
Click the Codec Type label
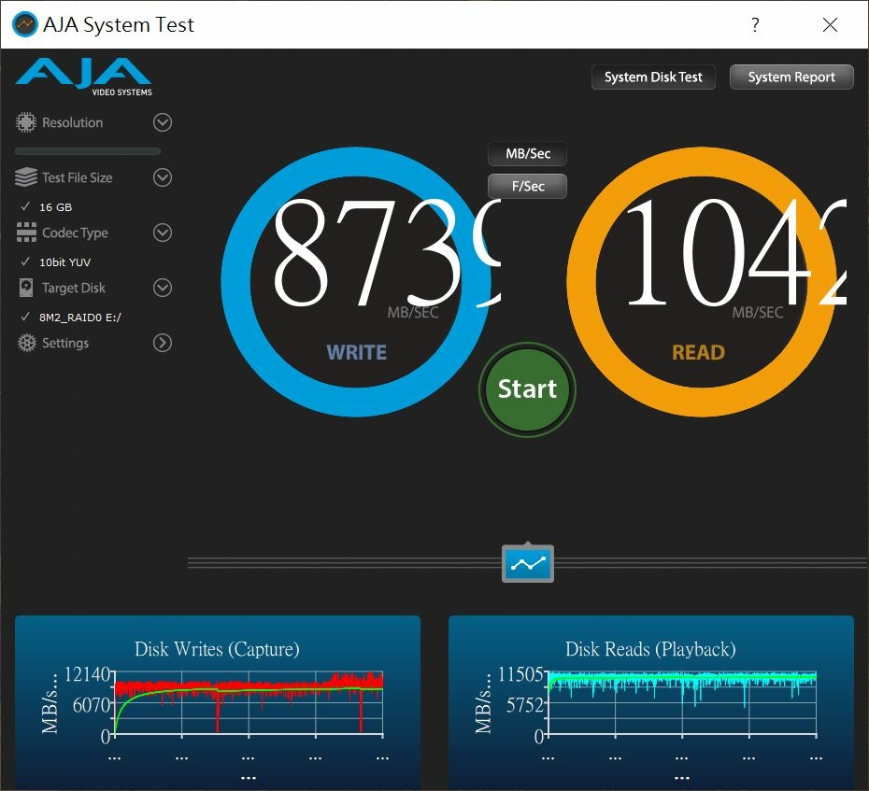pos(76,233)
